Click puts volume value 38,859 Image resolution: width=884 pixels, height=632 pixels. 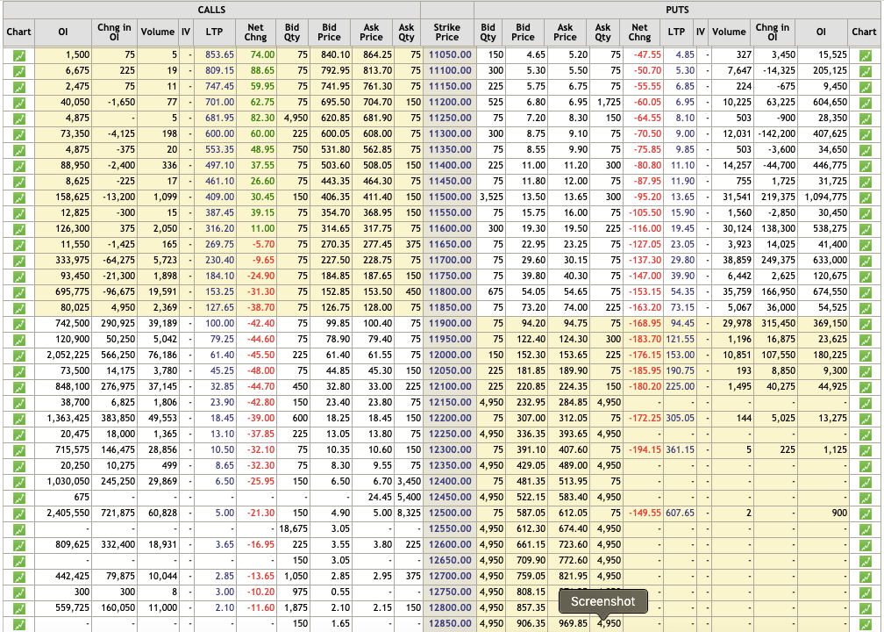pos(737,260)
